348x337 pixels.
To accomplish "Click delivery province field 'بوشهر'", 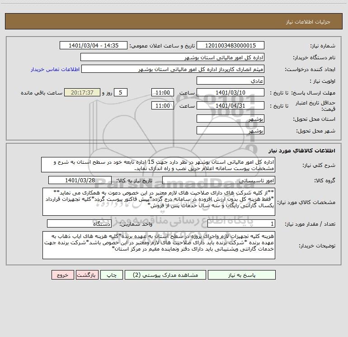I will [230, 119].
